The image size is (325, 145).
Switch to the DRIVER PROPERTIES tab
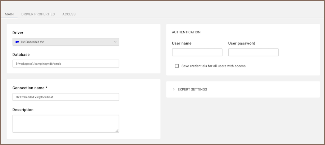38,14
